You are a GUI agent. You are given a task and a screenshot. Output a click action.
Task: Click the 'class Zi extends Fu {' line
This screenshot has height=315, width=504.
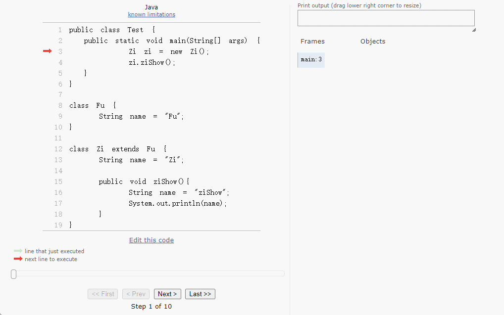pyautogui.click(x=118, y=149)
